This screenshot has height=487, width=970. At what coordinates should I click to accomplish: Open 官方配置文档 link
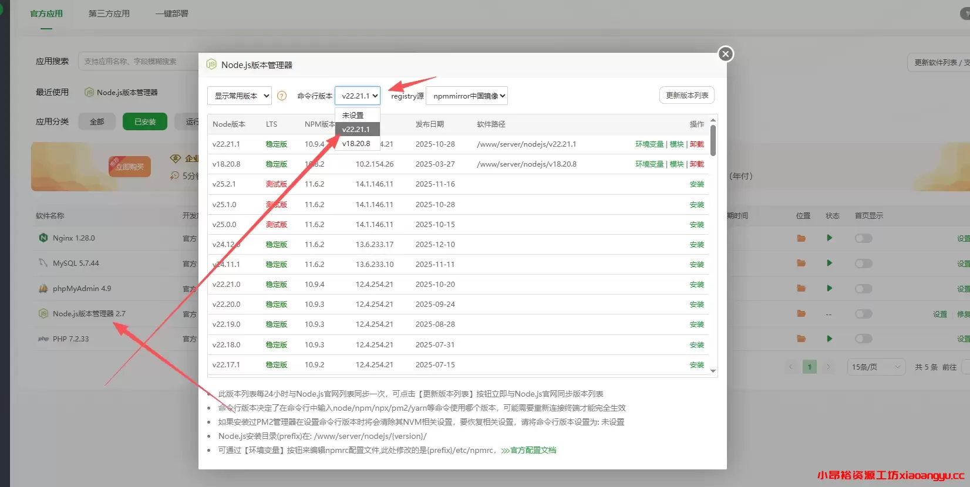click(529, 451)
